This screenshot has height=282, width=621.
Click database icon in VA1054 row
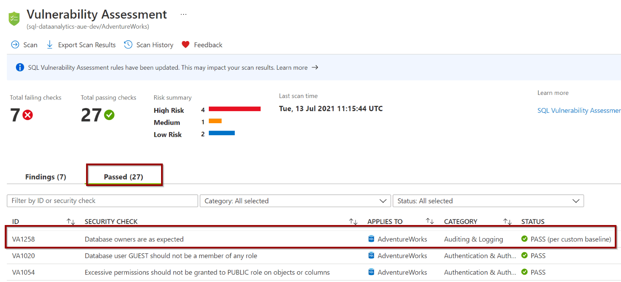point(371,272)
